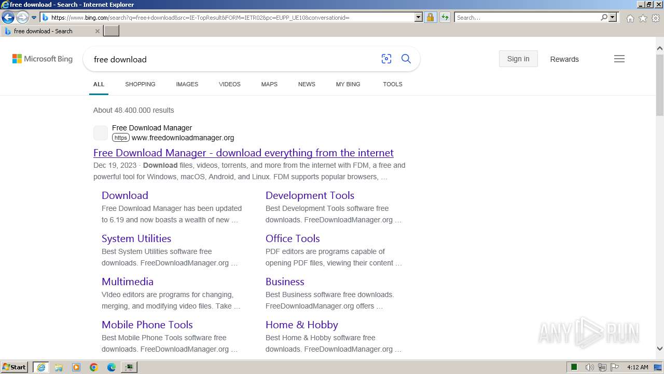
Task: Open the recent pages dropdown arrow
Action: point(34,18)
